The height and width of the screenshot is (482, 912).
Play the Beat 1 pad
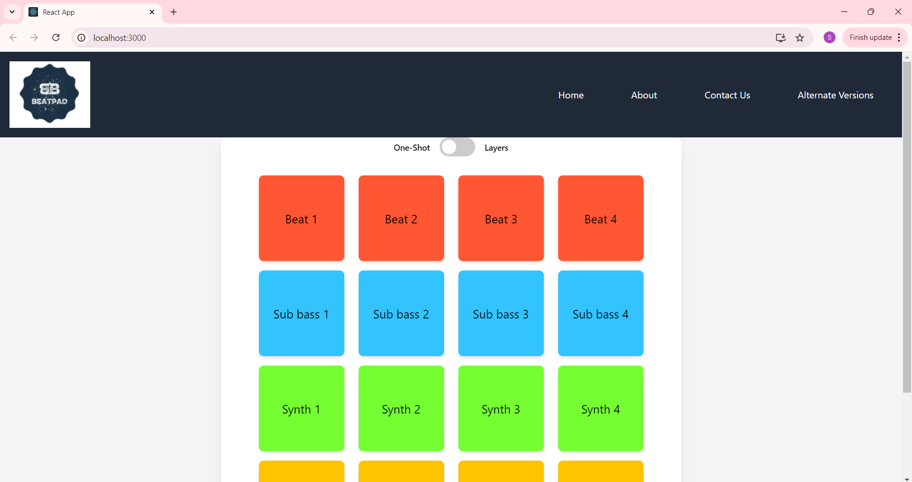(x=302, y=218)
